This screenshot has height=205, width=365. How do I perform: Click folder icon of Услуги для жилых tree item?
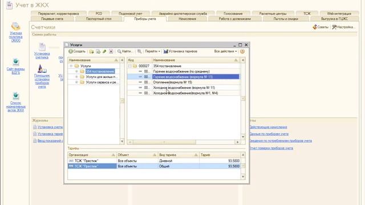[x=82, y=77]
